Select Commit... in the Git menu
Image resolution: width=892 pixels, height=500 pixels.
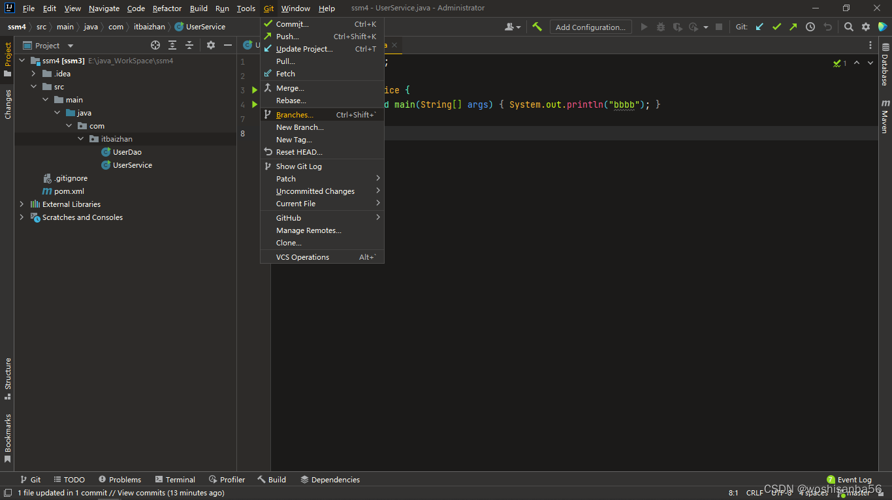(x=322, y=24)
